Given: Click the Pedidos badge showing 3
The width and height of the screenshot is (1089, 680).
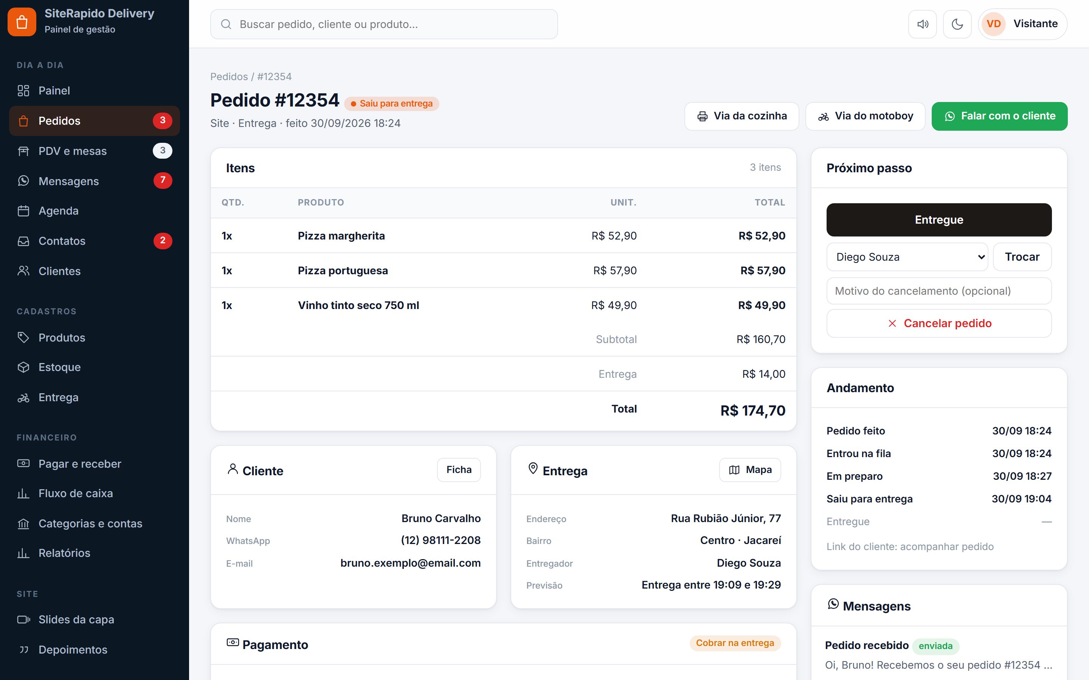Looking at the screenshot, I should point(163,121).
